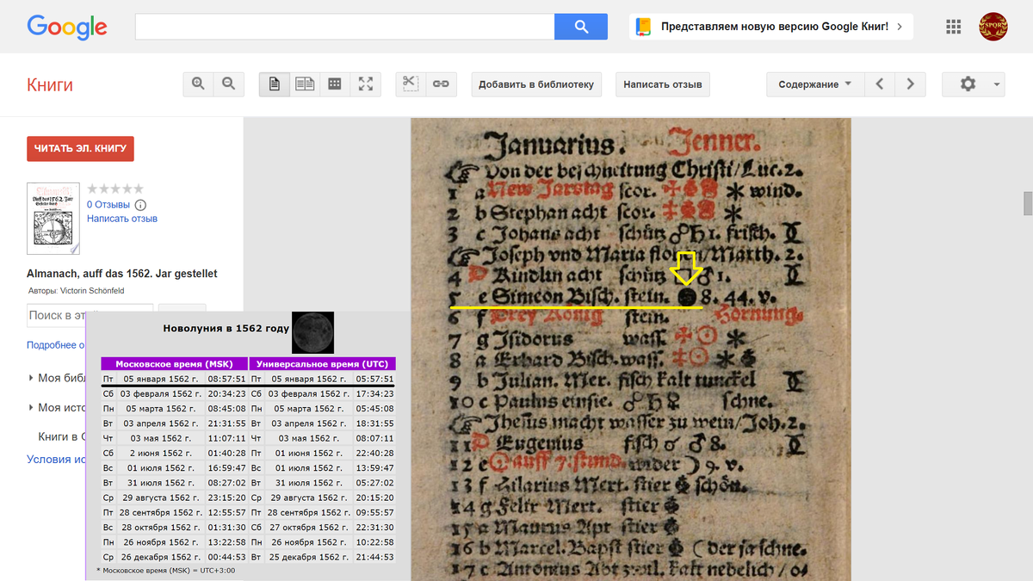Zoom out of the book page
This screenshot has width=1033, height=581.
(x=228, y=83)
